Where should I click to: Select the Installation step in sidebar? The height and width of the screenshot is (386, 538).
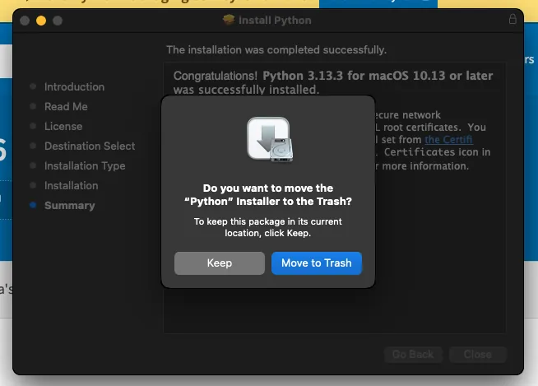pos(72,185)
